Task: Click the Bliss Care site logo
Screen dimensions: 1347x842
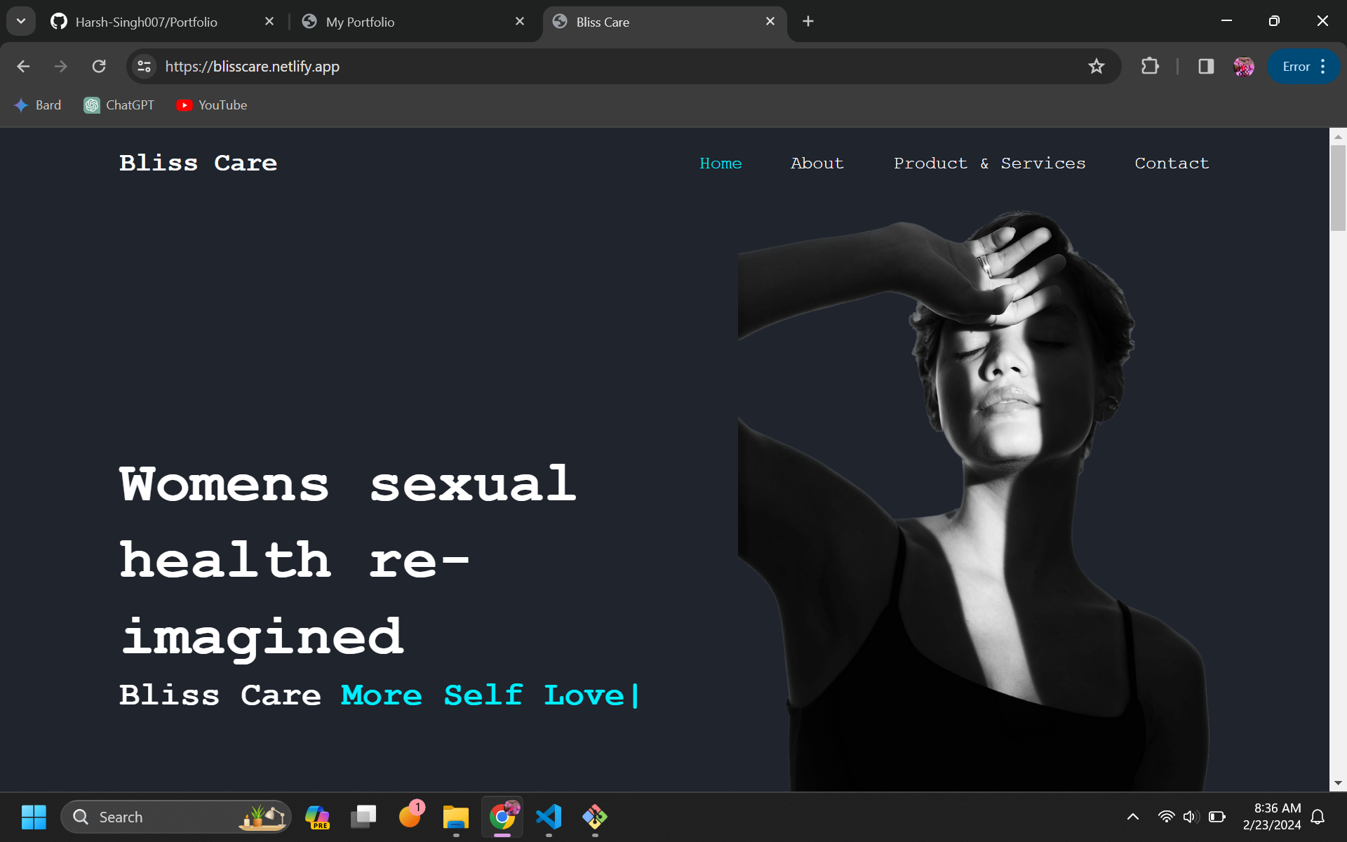Action: click(199, 163)
